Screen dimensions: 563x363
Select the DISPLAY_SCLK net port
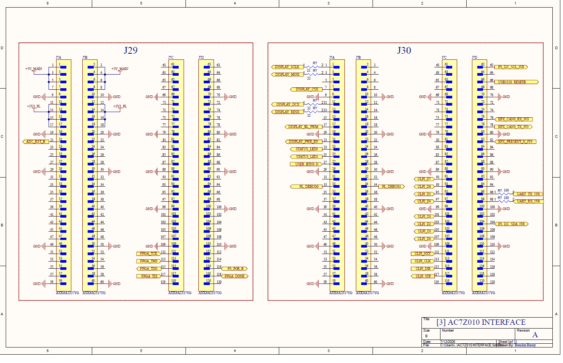pyautogui.click(x=287, y=67)
